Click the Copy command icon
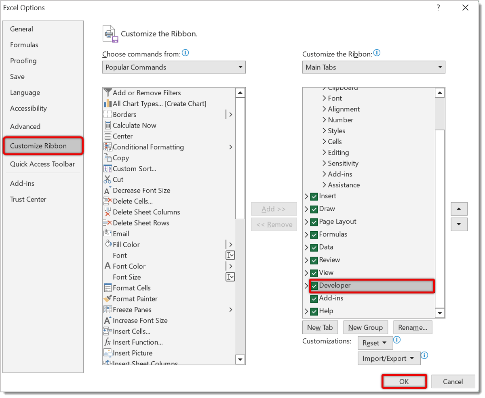This screenshot has height=398, width=485. click(x=108, y=158)
